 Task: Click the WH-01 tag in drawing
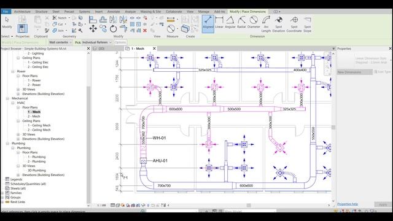[159, 138]
